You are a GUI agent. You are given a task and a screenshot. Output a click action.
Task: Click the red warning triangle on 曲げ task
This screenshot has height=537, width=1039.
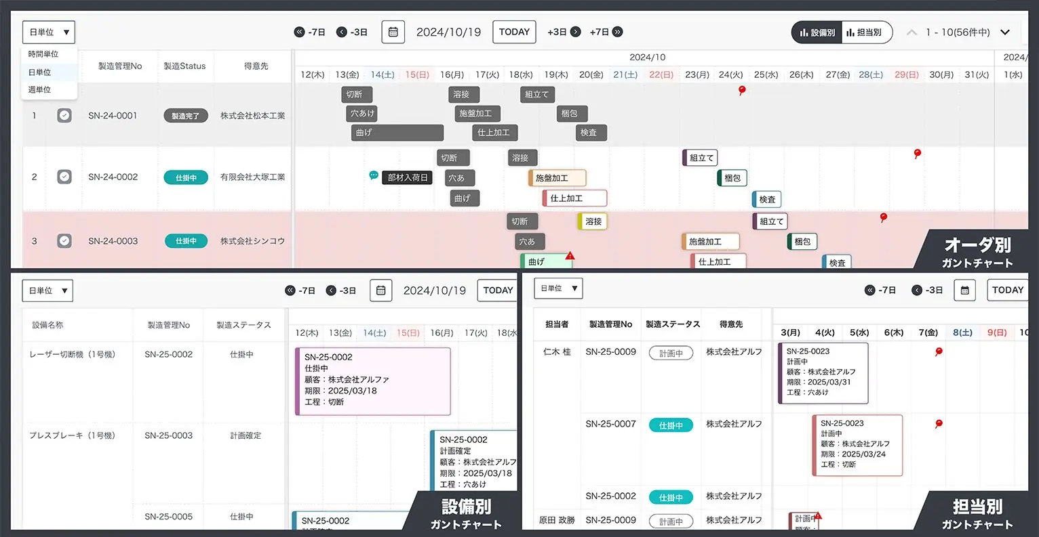[570, 256]
